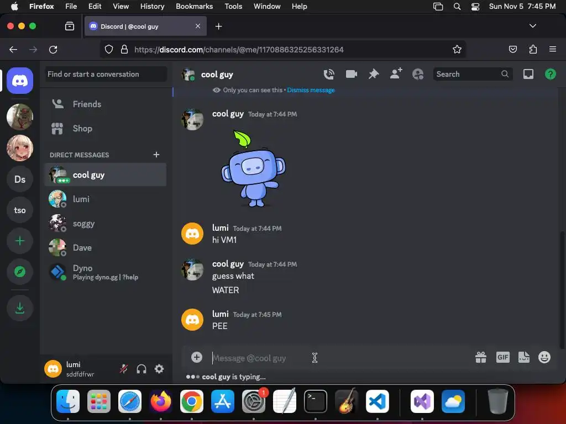Open macOS Control Center icon
This screenshot has width=566, height=424.
click(475, 7)
